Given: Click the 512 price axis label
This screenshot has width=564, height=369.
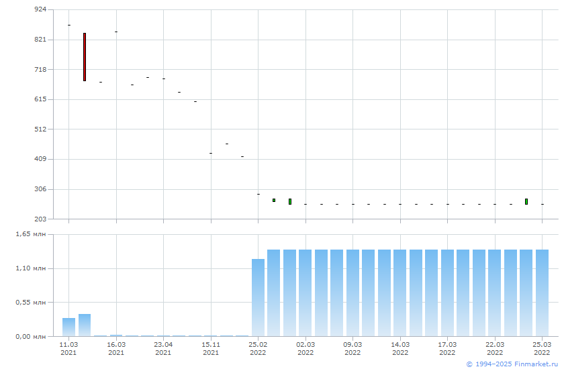Looking at the screenshot, I should click(40, 129).
